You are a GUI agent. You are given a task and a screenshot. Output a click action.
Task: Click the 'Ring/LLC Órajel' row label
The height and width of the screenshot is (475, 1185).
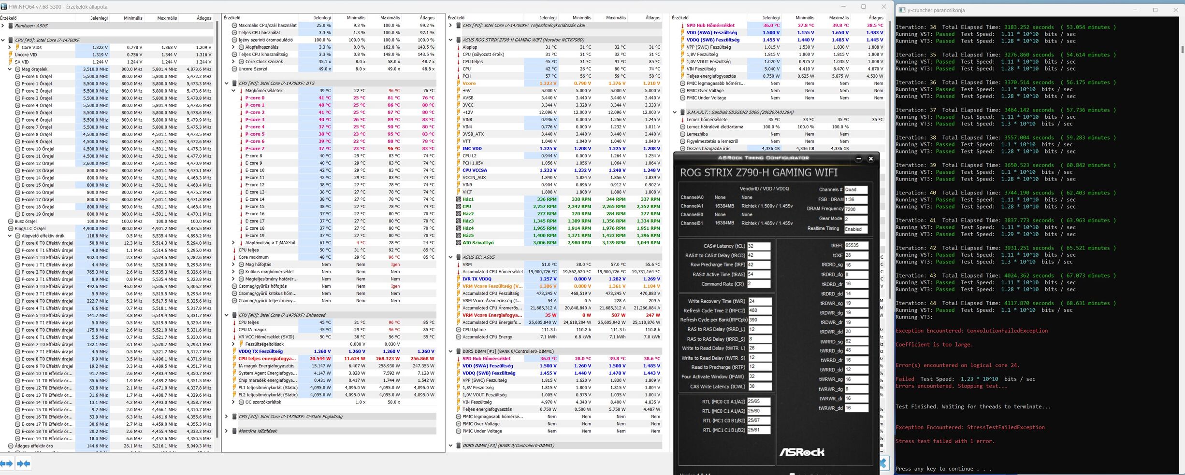pyautogui.click(x=30, y=228)
